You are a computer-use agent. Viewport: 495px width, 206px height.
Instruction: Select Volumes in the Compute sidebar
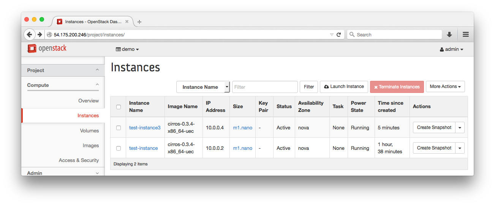coord(89,131)
